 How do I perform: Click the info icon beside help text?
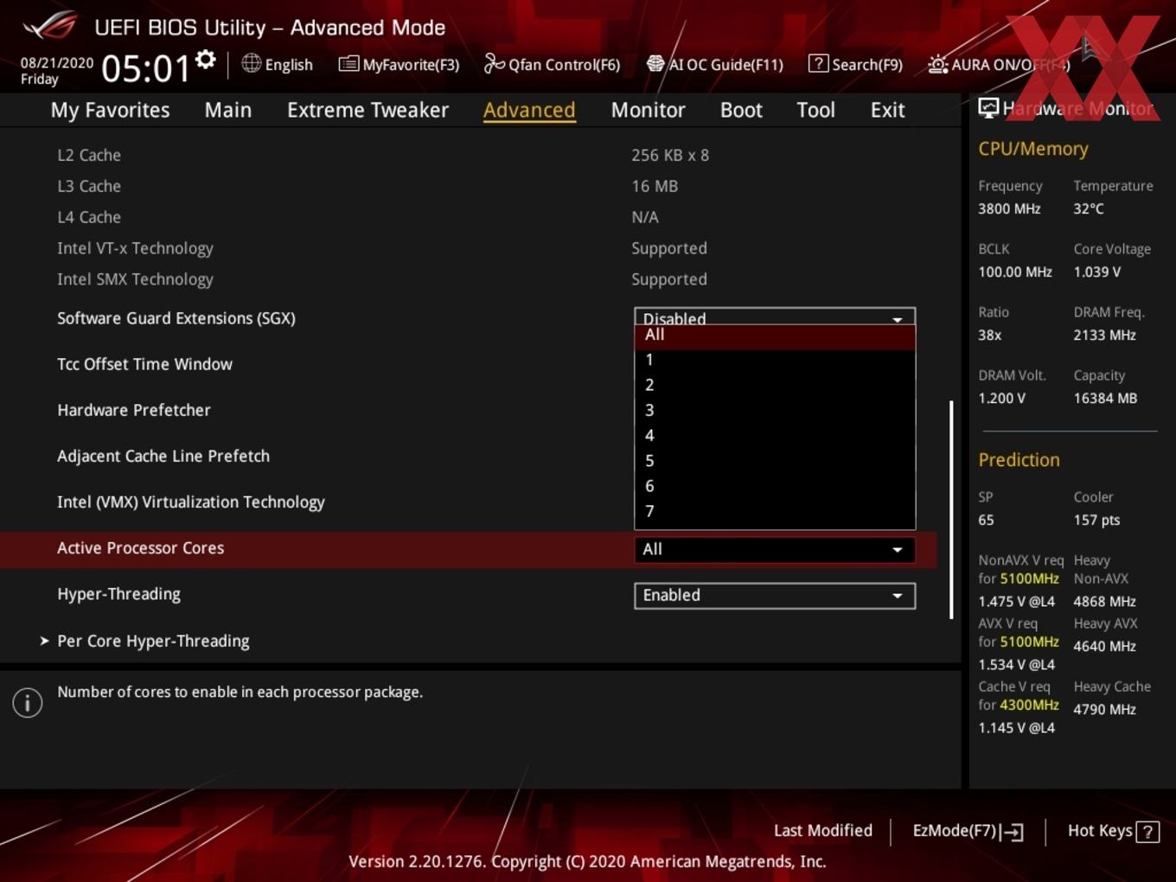(28, 703)
